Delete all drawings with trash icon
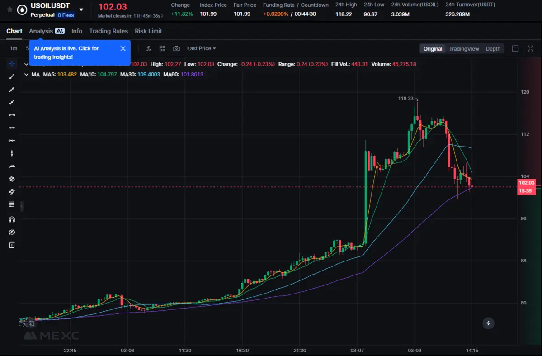The image size is (542, 356). (x=12, y=245)
